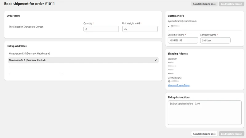This screenshot has width=246, height=138.
Task: Open the View on Google Maps link
Action: pyautogui.click(x=179, y=85)
